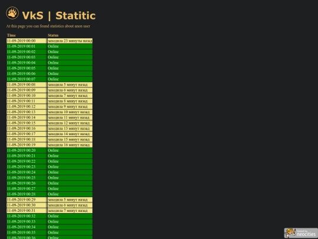318x239 pixels.
Task: Select the time cell 11-09-2019 00:32
Action: 26,216
